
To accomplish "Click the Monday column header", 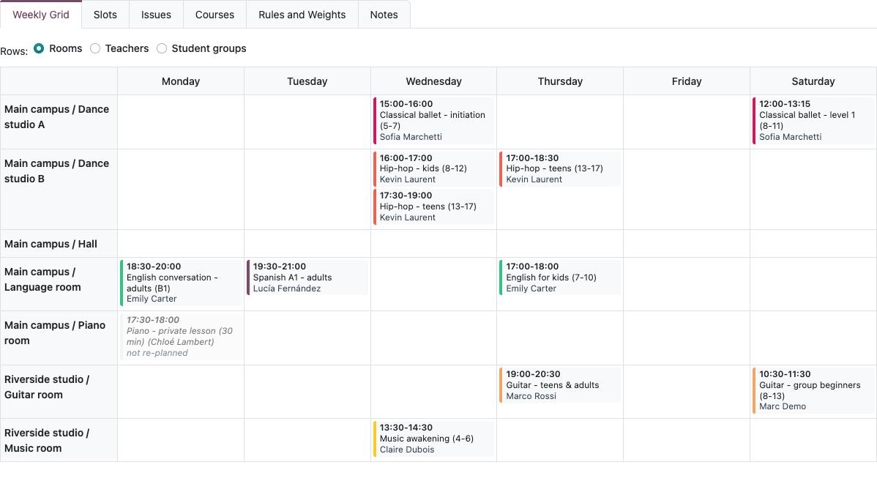I will pyautogui.click(x=181, y=81).
